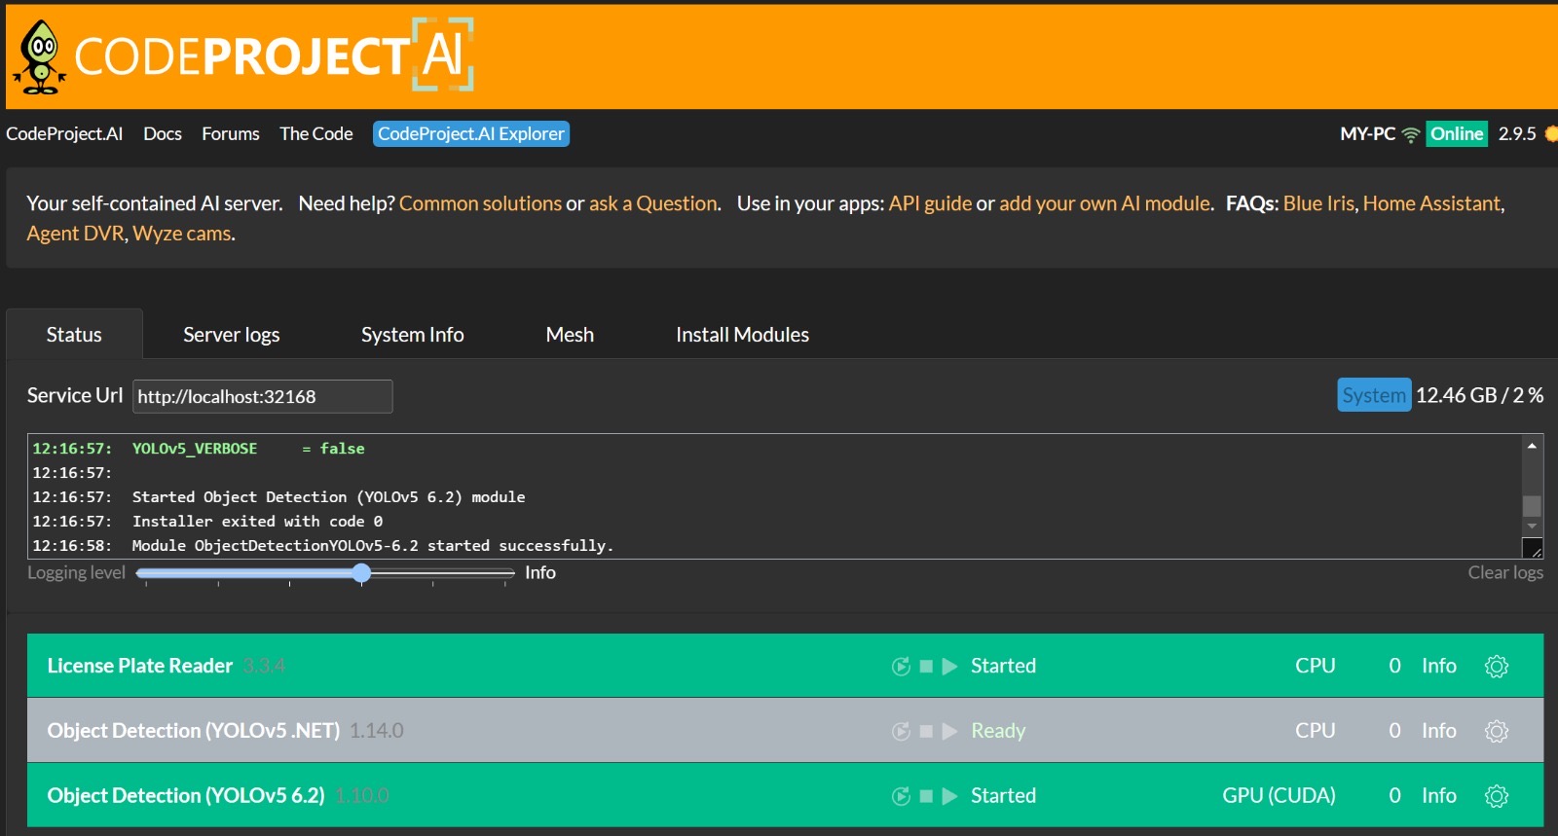Click the log panel resize grip
This screenshot has height=836, width=1558.
[1533, 549]
